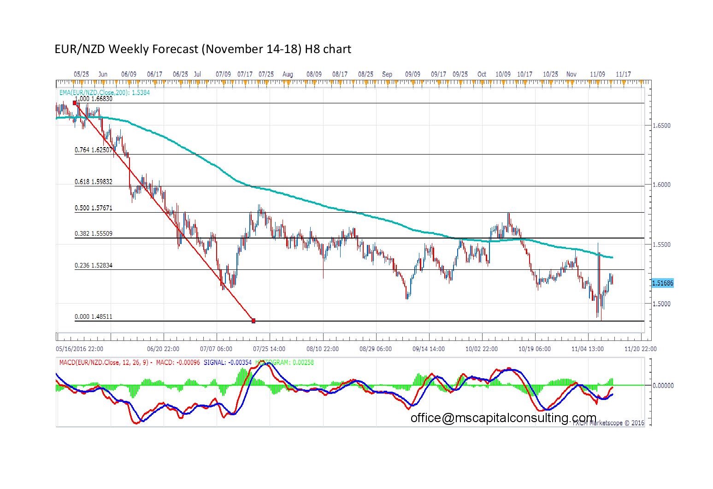Click the Sep top date label
This screenshot has height=489, width=713.
pos(387,74)
